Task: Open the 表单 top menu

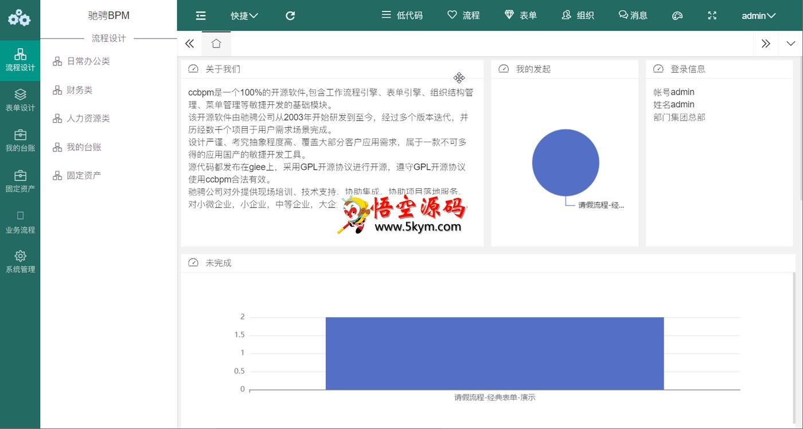Action: click(x=521, y=15)
